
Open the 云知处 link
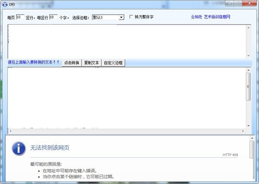coord(196,17)
